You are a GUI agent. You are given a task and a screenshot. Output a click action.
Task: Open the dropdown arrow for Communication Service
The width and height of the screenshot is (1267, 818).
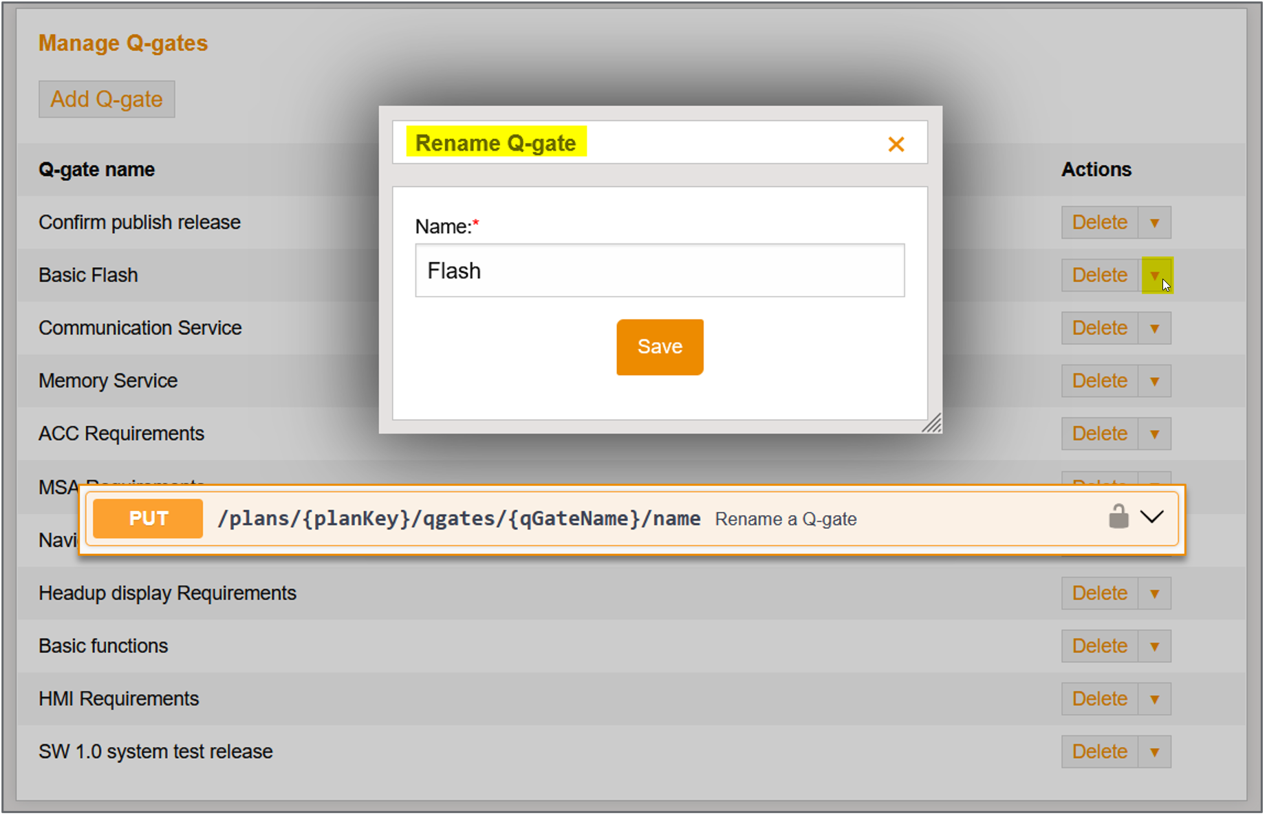coord(1155,328)
